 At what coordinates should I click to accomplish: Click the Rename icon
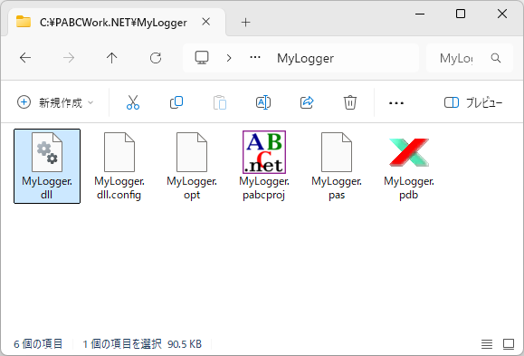(263, 102)
